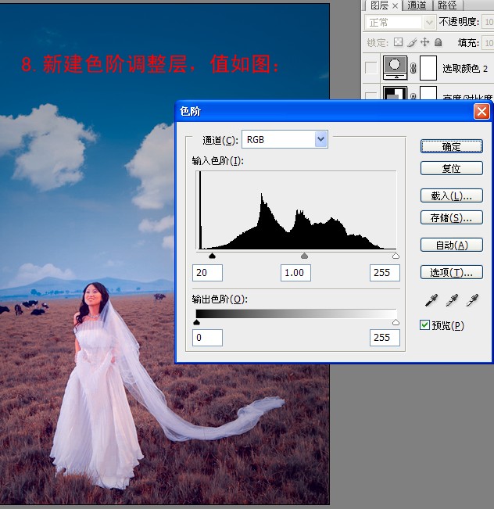Select the 选取颜色 2 adjustment layer thumbnail
494x509 pixels.
click(395, 67)
